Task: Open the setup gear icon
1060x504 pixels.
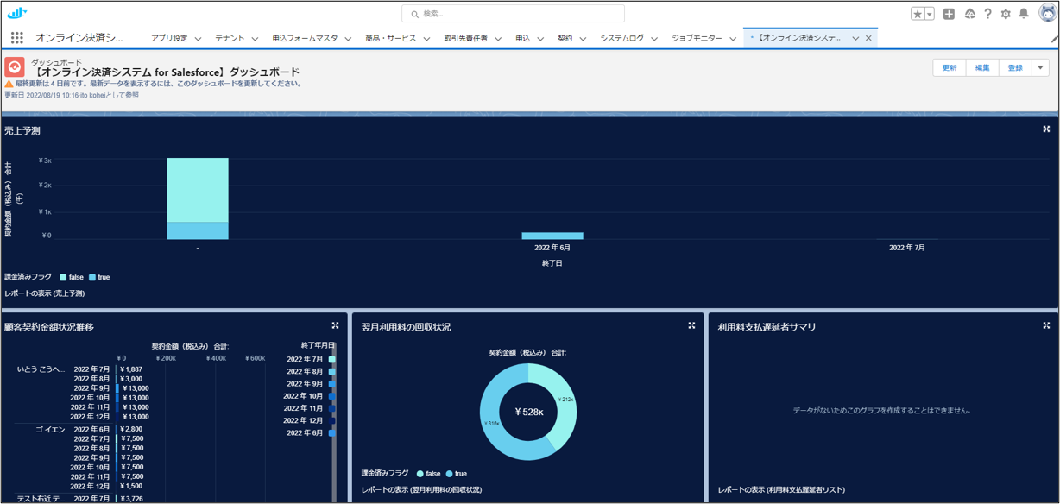Action: coord(1006,14)
